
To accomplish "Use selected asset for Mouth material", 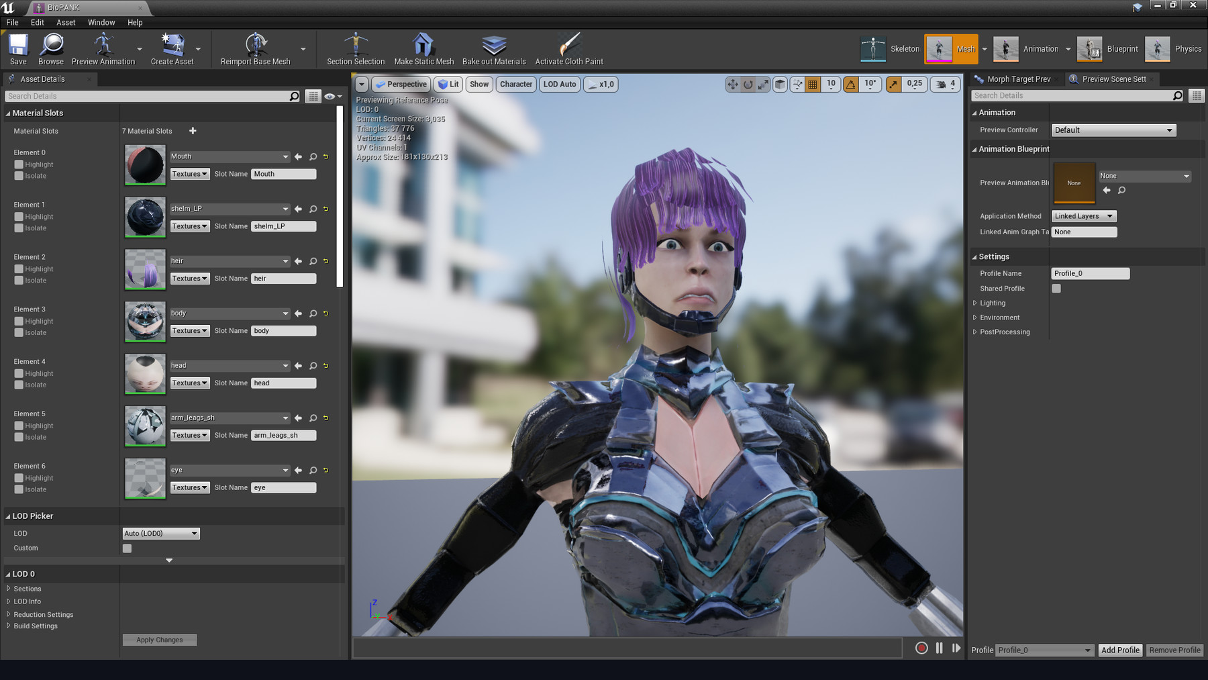I will point(299,156).
